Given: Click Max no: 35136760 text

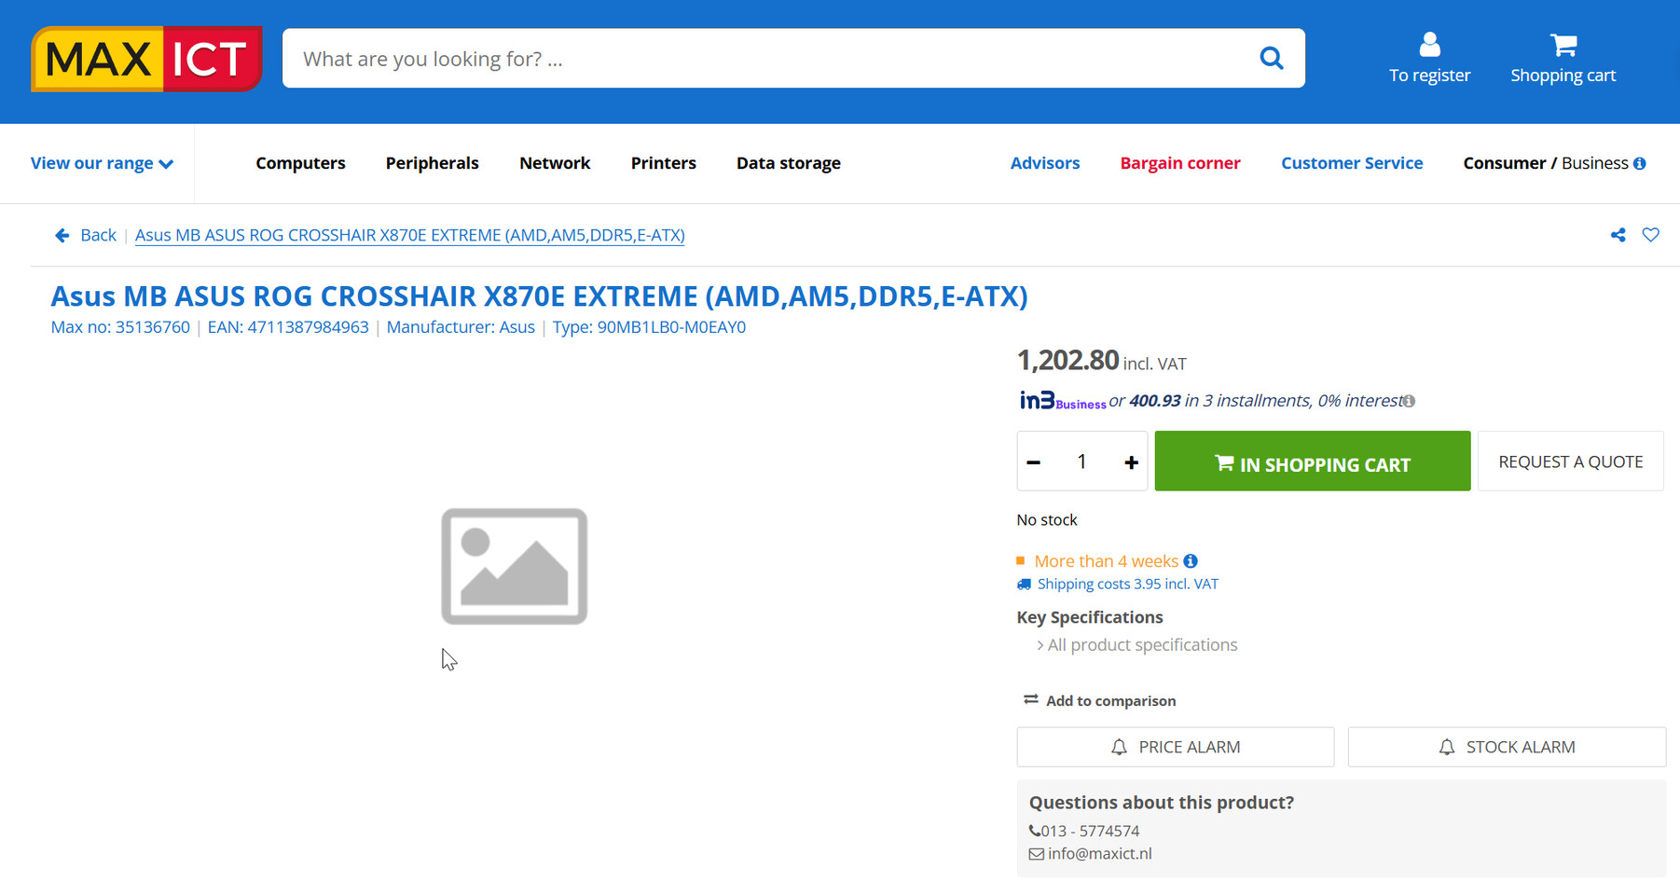Looking at the screenshot, I should [x=120, y=327].
